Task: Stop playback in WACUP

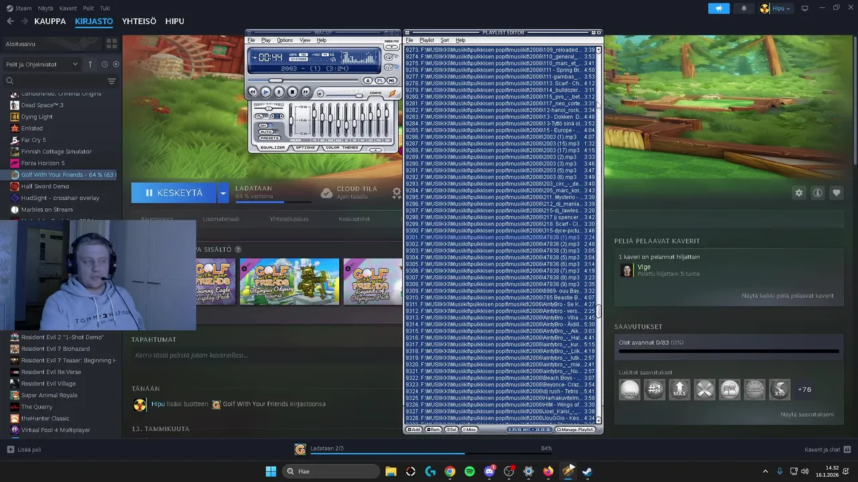Action: point(292,92)
